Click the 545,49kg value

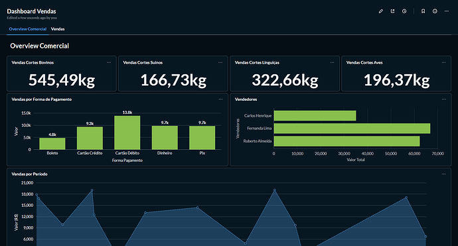(62, 80)
